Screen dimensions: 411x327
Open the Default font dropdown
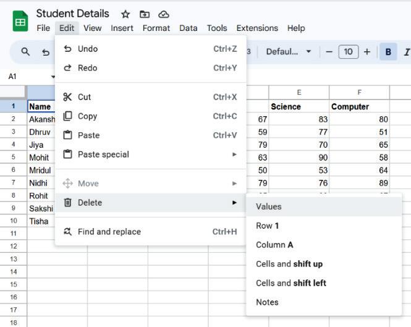(x=289, y=52)
